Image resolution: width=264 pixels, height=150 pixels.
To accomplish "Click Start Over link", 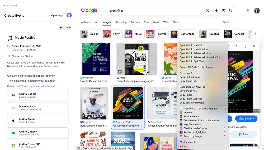I will [65, 28].
